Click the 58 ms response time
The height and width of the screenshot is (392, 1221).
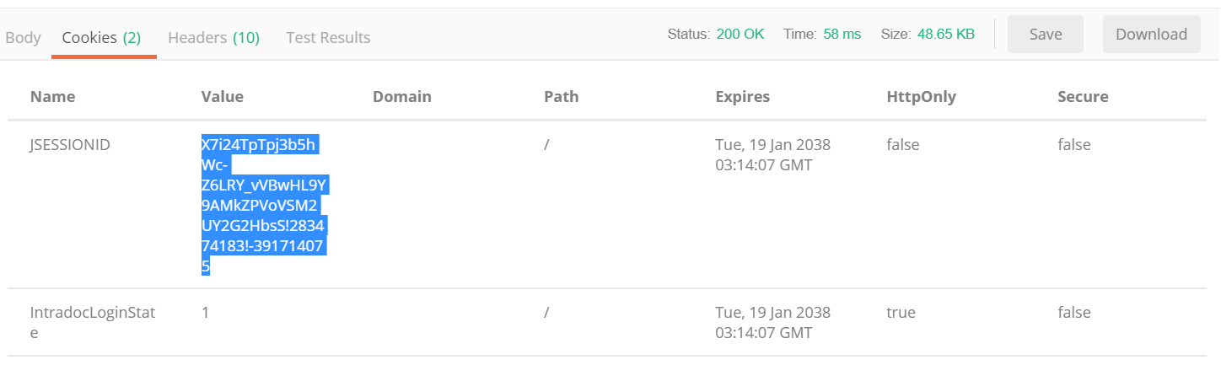842,35
